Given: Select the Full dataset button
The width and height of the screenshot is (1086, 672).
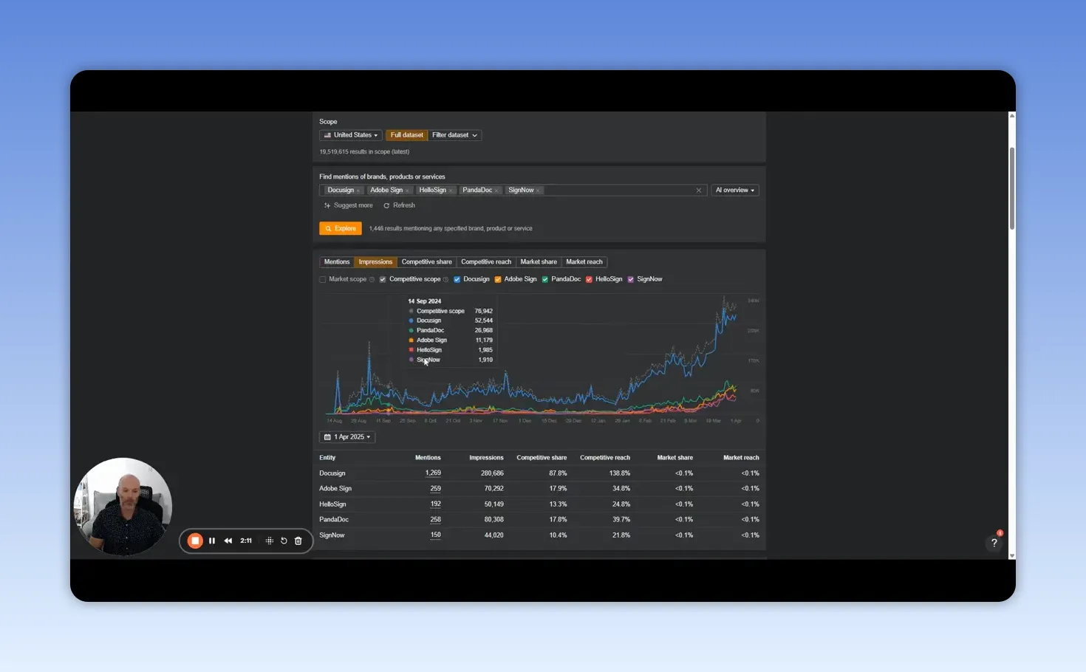Looking at the screenshot, I should pos(406,135).
